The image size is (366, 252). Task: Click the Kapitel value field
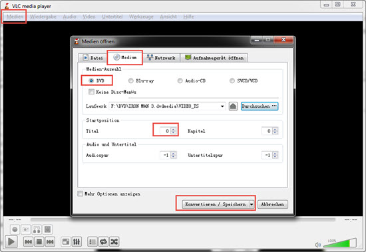point(267,131)
